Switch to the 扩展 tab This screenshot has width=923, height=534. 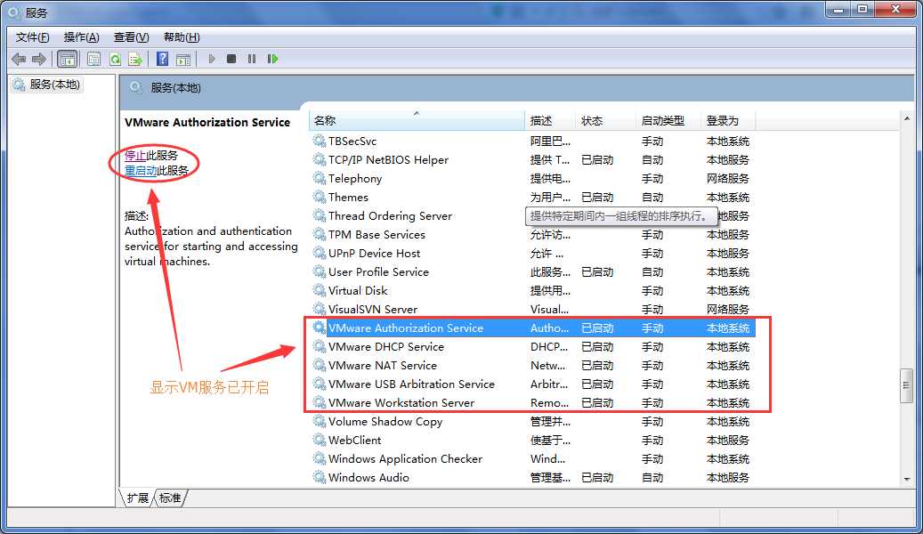(138, 498)
